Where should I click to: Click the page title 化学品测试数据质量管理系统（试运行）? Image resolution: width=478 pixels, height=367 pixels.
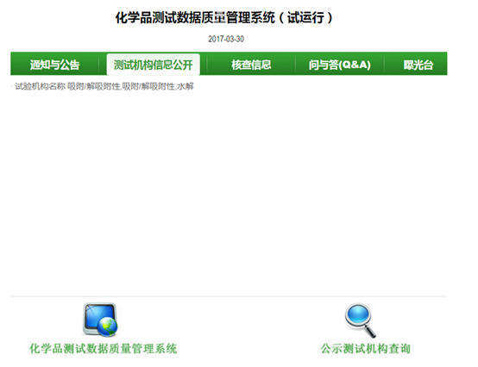(224, 17)
